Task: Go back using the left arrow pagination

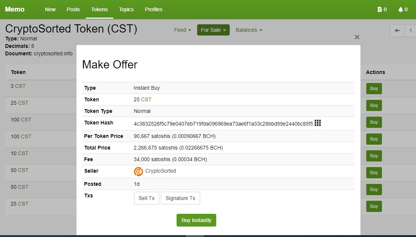Action: click(397, 31)
